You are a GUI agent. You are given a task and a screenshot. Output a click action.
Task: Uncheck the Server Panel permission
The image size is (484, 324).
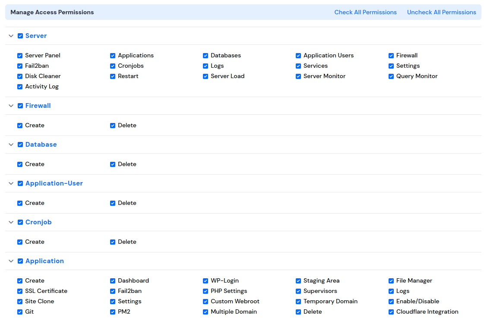(x=20, y=56)
